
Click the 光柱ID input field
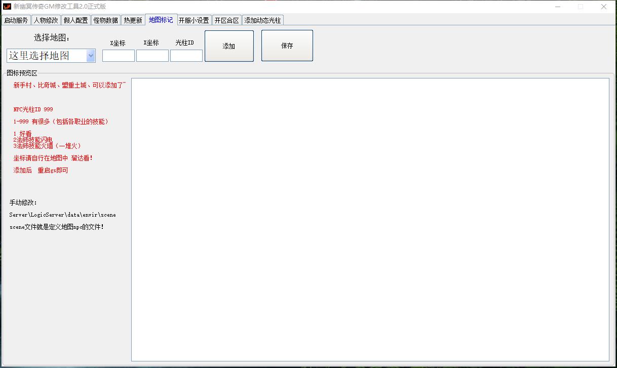(x=186, y=56)
